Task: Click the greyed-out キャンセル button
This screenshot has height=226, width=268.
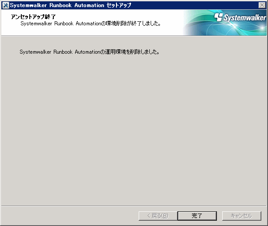Action: pyautogui.click(x=241, y=216)
